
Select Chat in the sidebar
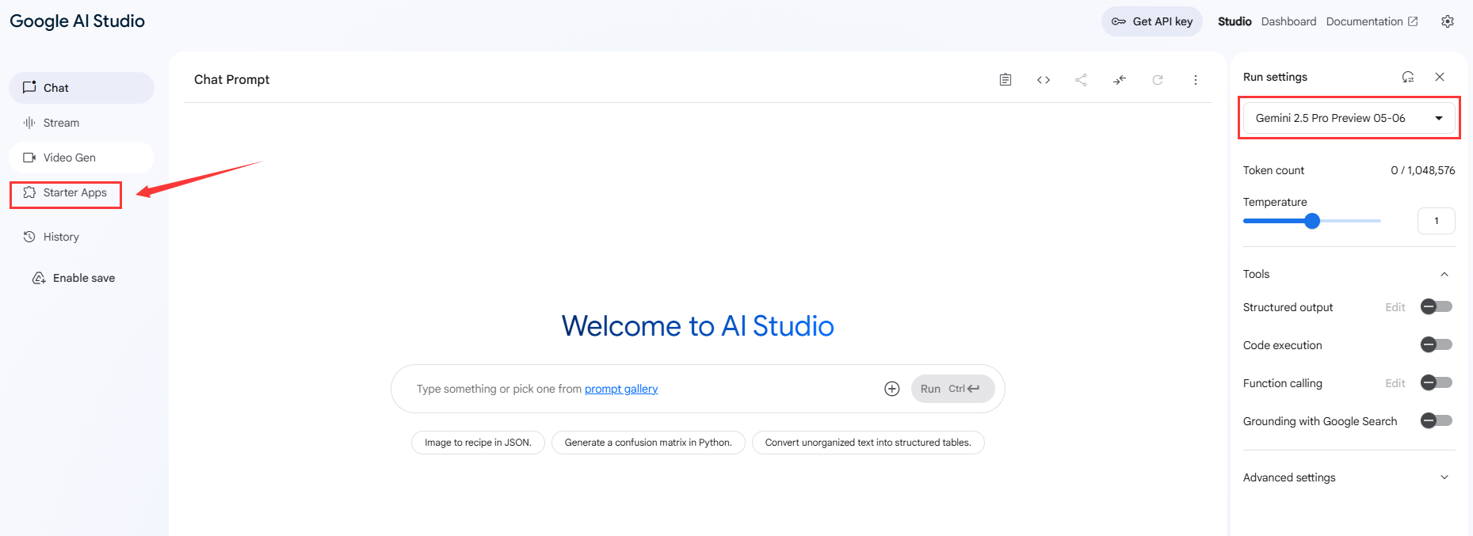(x=82, y=88)
